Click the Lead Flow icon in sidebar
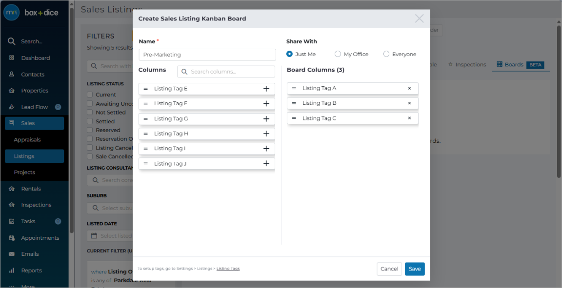This screenshot has height=288, width=562. click(12, 107)
